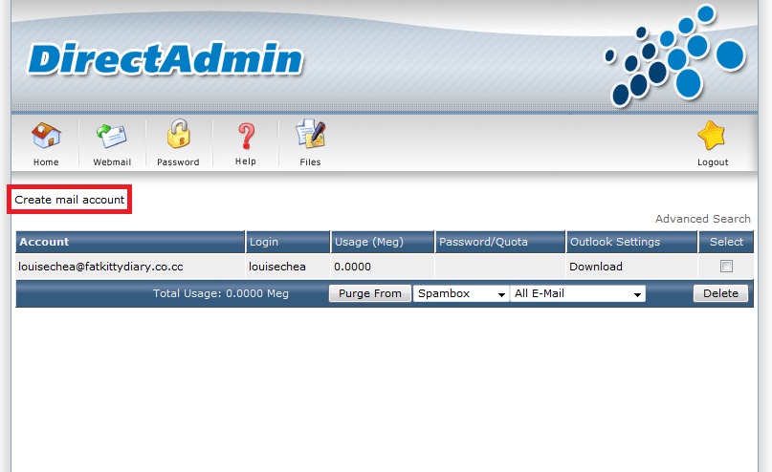Click Create mail account link
Image resolution: width=772 pixels, height=472 pixels.
click(70, 200)
